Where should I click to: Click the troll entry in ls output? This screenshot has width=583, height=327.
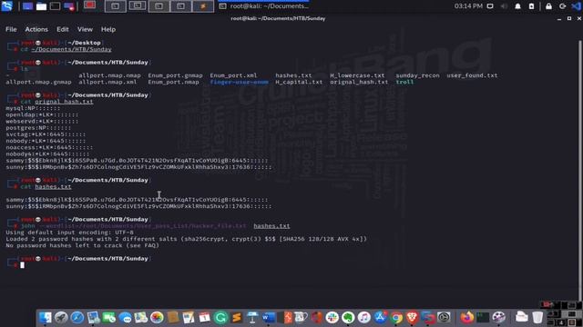(404, 82)
